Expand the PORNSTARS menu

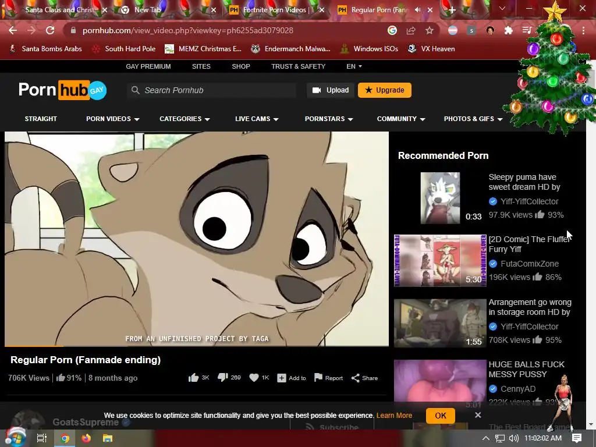[x=329, y=119]
